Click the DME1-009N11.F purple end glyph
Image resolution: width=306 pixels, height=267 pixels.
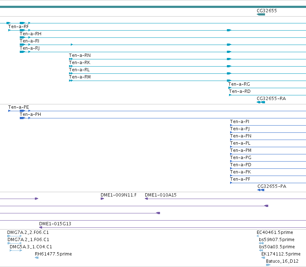click(102, 199)
